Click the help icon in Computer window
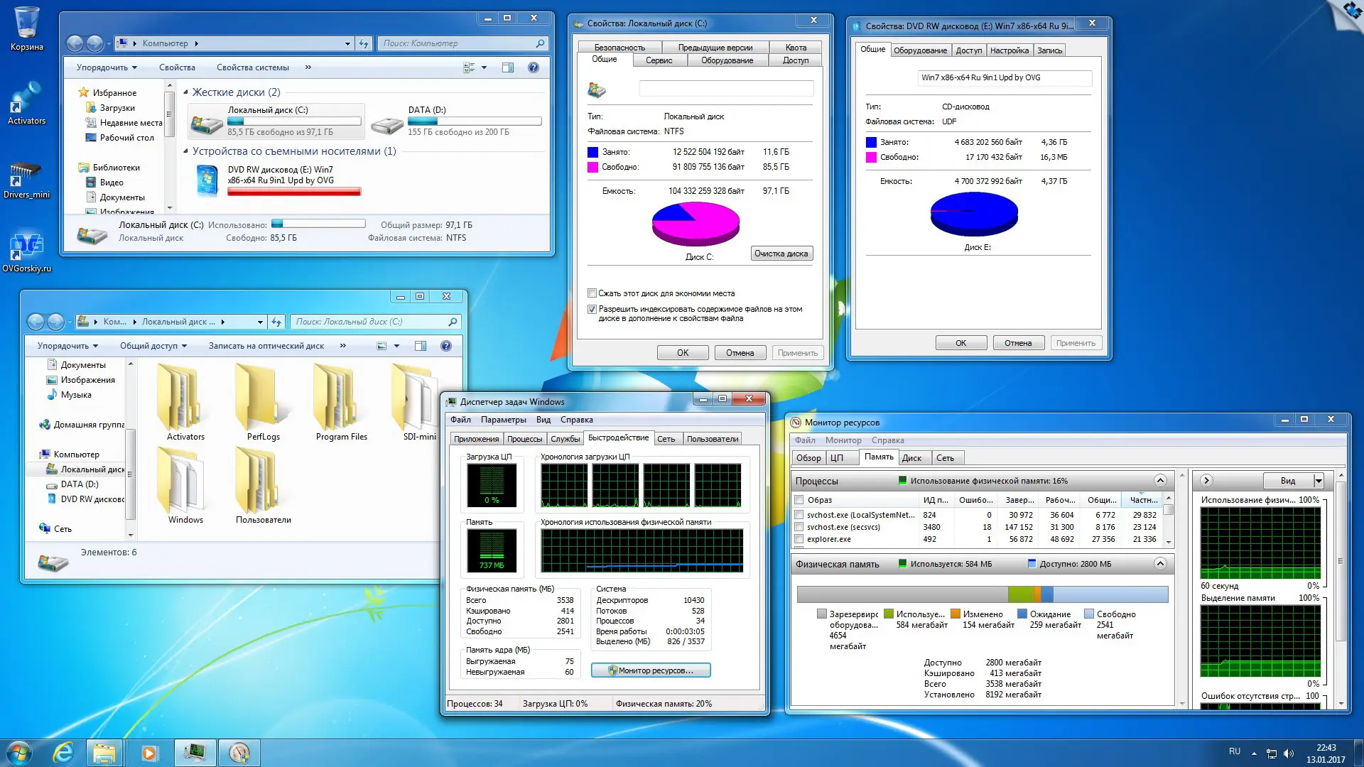This screenshot has width=1364, height=767. tap(534, 67)
